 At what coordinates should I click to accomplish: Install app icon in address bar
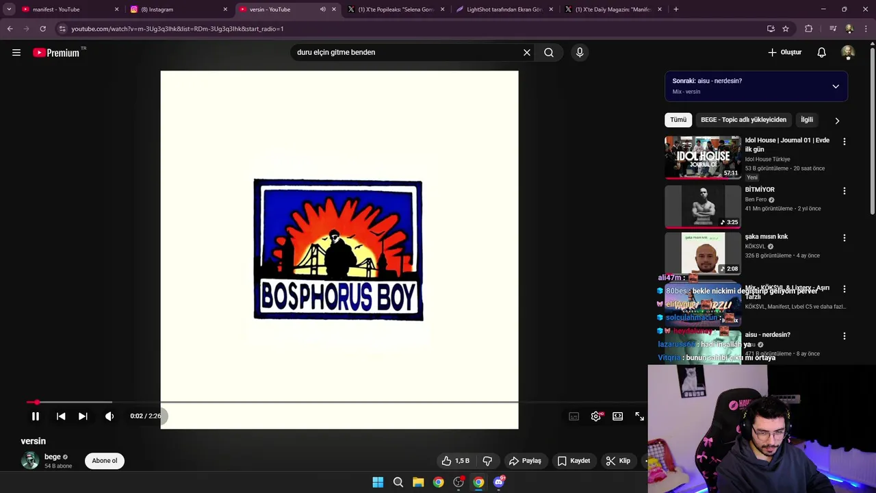click(x=771, y=29)
